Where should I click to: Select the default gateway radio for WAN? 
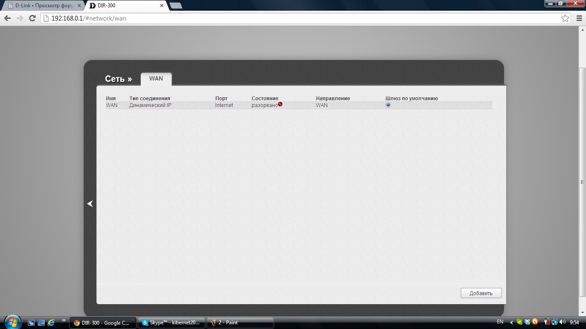(388, 105)
